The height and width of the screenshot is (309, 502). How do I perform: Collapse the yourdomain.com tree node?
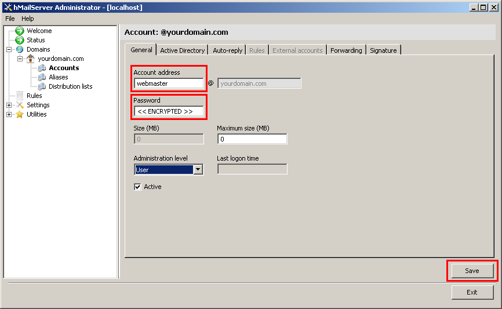[x=20, y=59]
